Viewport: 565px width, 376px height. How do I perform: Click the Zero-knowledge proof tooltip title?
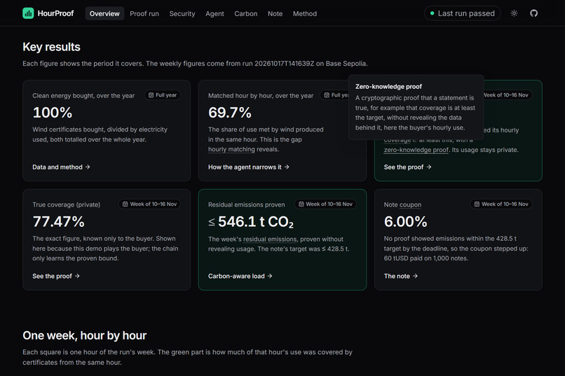(388, 87)
